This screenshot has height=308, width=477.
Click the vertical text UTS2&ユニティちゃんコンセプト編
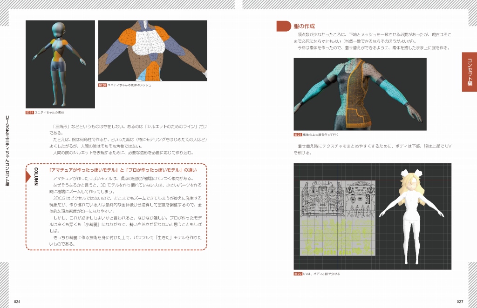[x=7, y=151]
